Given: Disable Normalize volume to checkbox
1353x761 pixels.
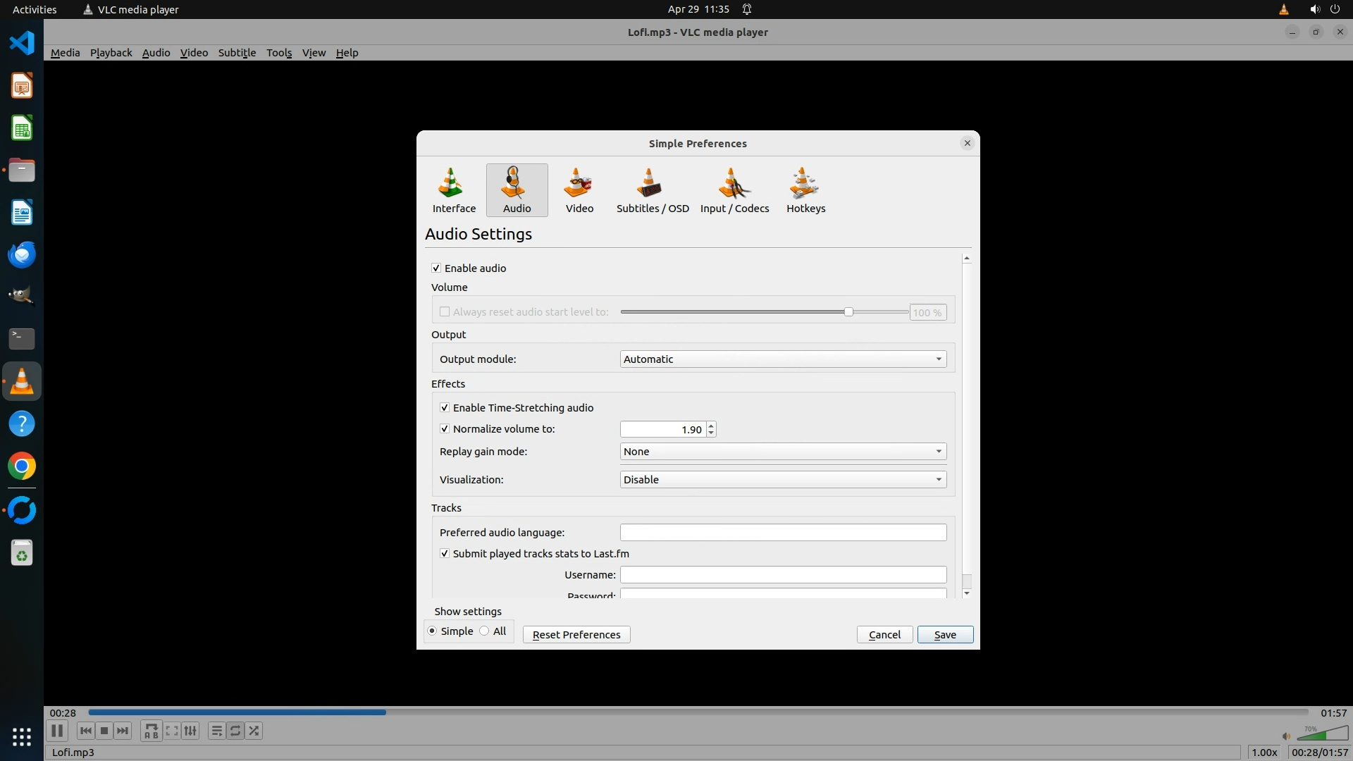Looking at the screenshot, I should click(445, 429).
